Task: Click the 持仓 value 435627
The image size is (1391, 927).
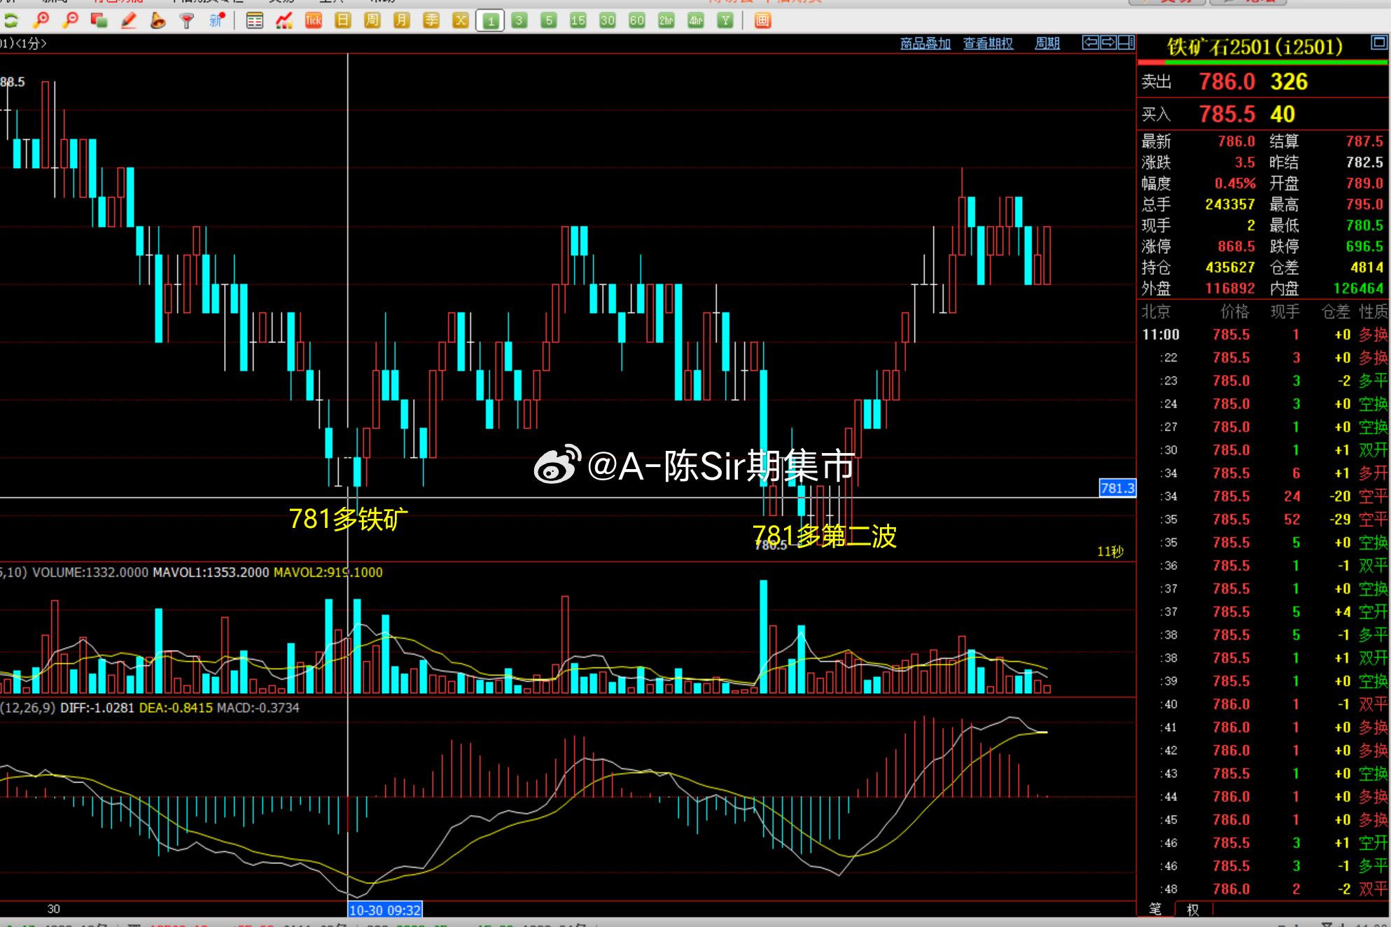Action: pyautogui.click(x=1230, y=267)
